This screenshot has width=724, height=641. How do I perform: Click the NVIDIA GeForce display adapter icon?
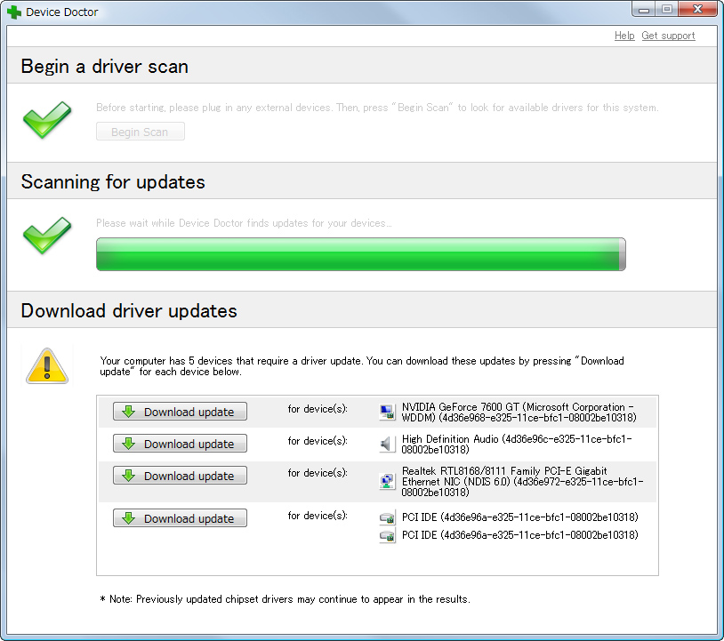pyautogui.click(x=387, y=413)
